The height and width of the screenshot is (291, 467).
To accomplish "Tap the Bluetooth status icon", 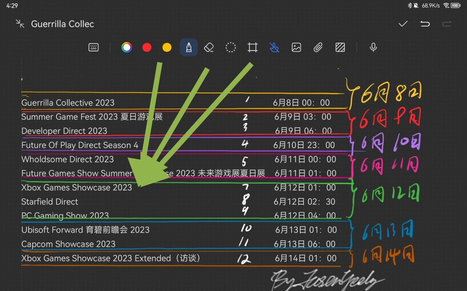I will point(410,5).
